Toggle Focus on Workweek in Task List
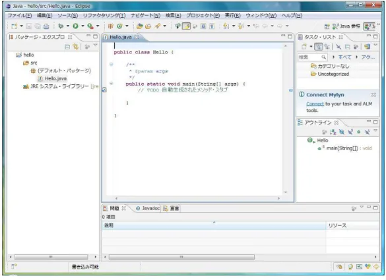Image resolution: width=386 pixels, height=280 pixels. [356, 47]
